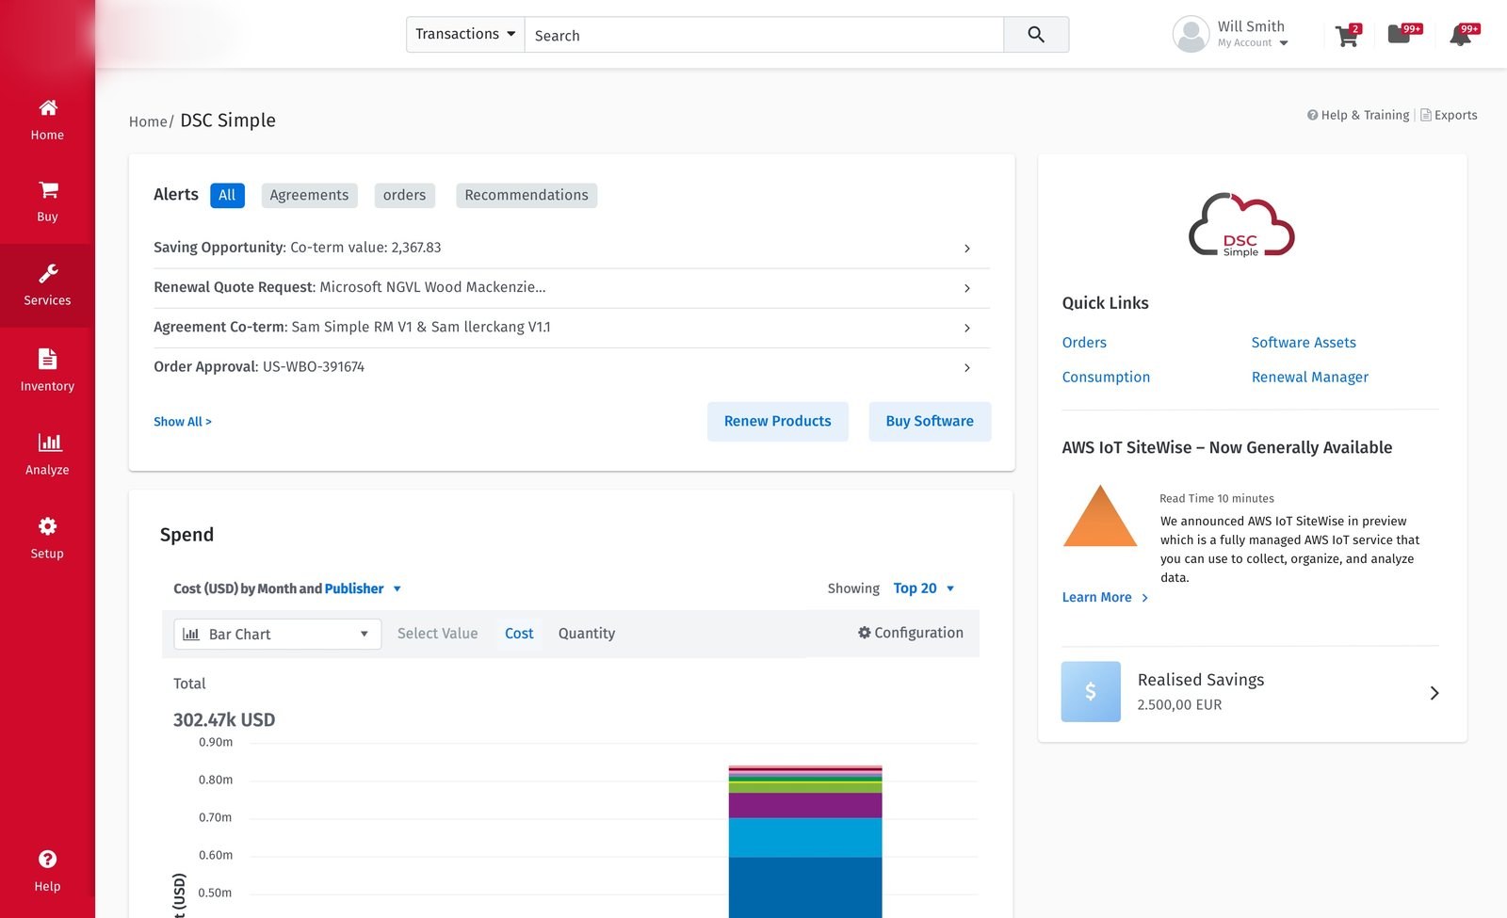Viewport: 1507px width, 918px height.
Task: Open the Analyze chart icon
Action: (x=49, y=442)
